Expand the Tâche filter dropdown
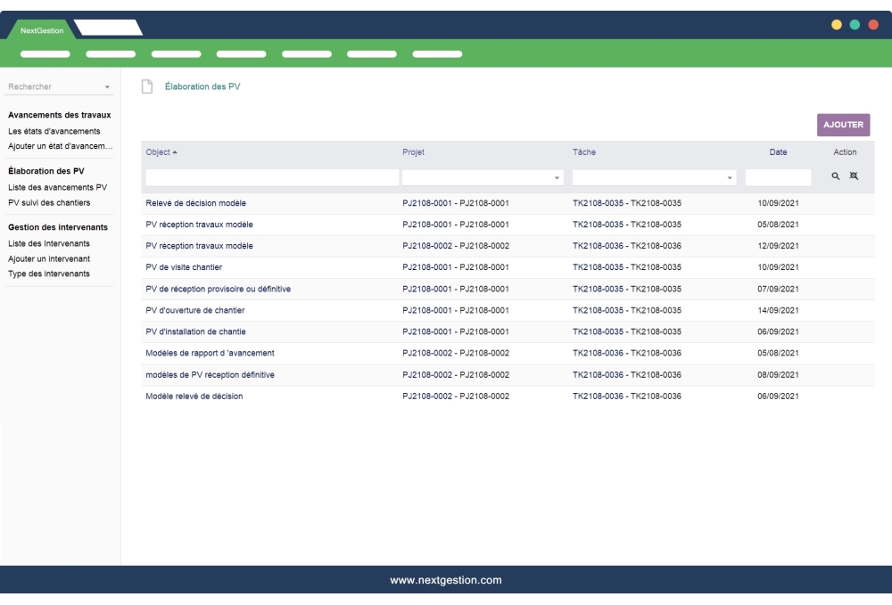The image size is (892, 605). pos(730,178)
